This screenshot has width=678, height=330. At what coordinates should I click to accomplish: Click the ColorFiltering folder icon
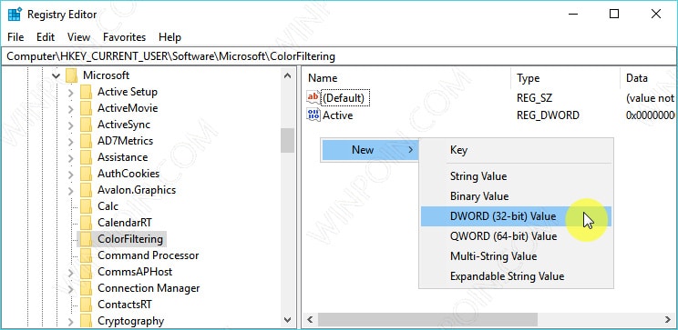pyautogui.click(x=86, y=239)
